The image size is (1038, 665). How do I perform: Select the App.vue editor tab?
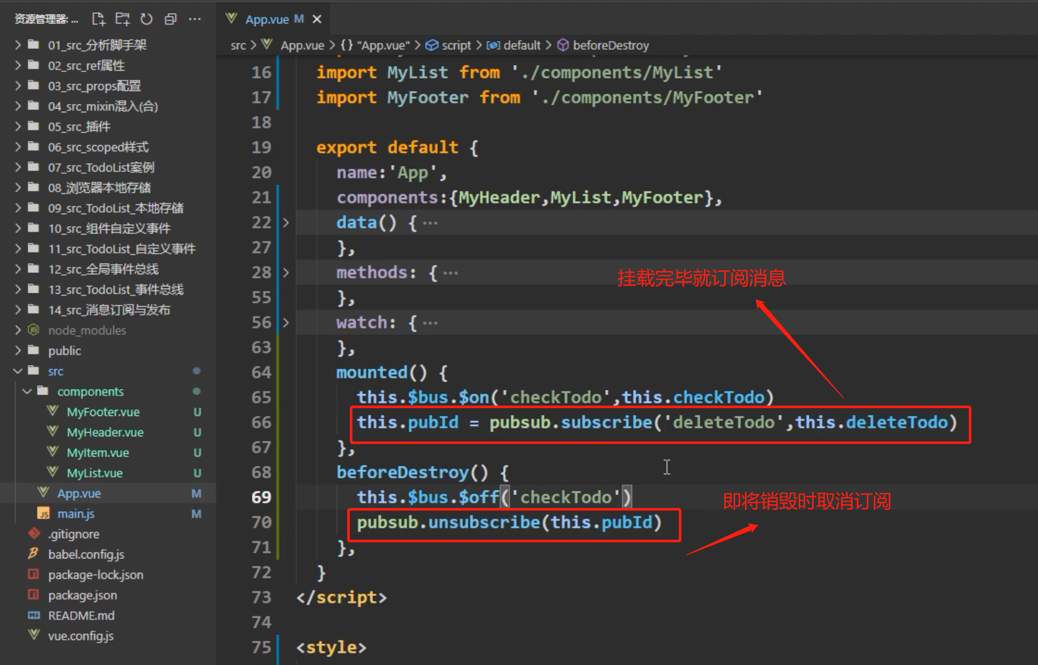(x=273, y=19)
